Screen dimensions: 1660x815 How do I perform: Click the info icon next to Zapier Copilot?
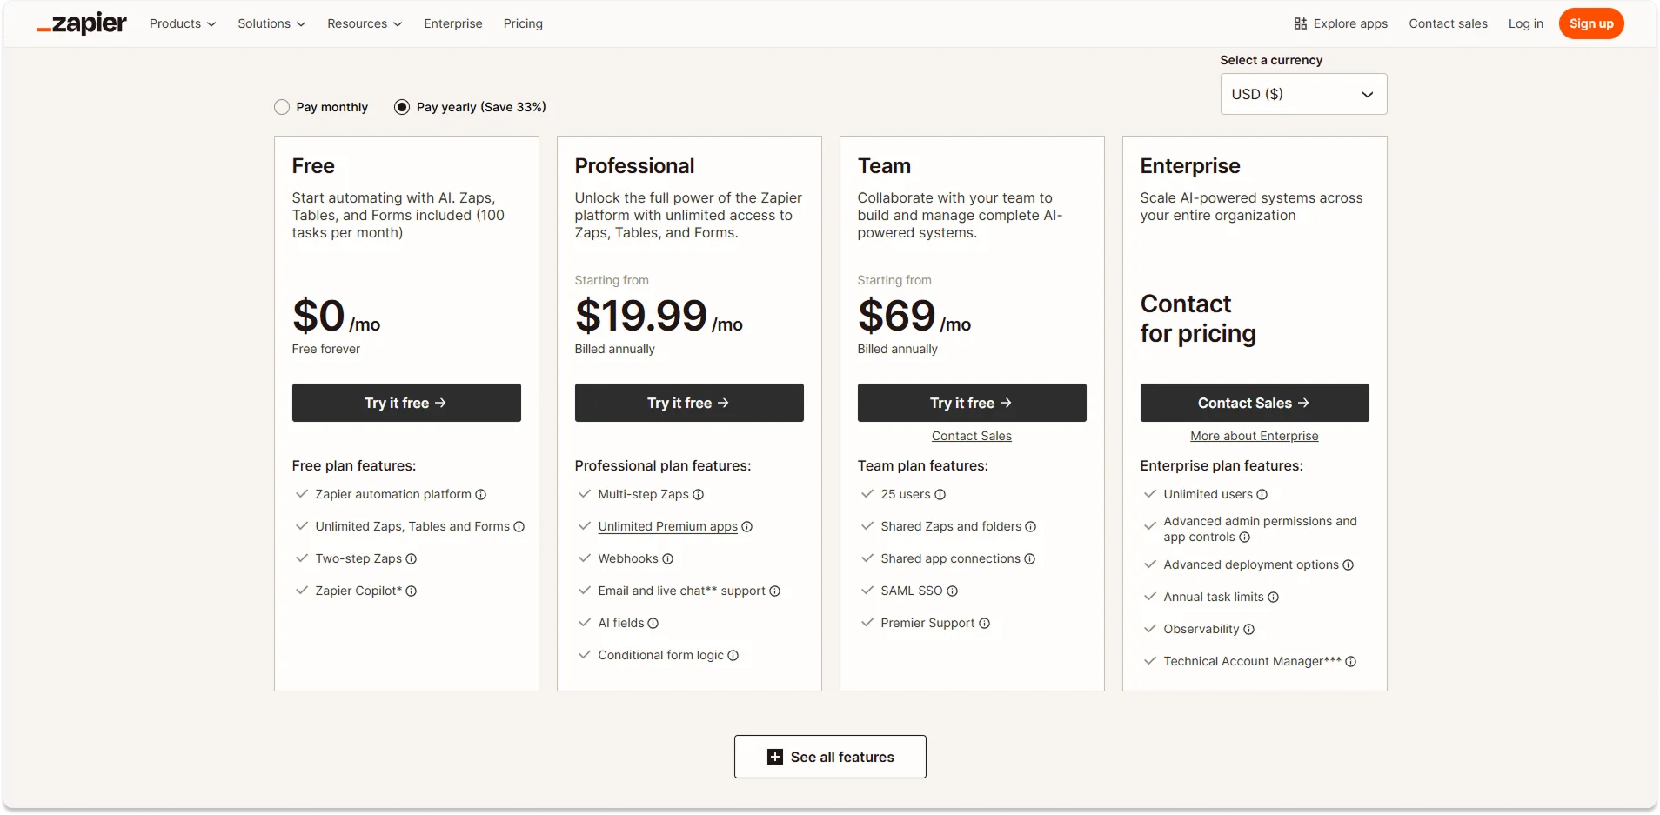tap(411, 591)
